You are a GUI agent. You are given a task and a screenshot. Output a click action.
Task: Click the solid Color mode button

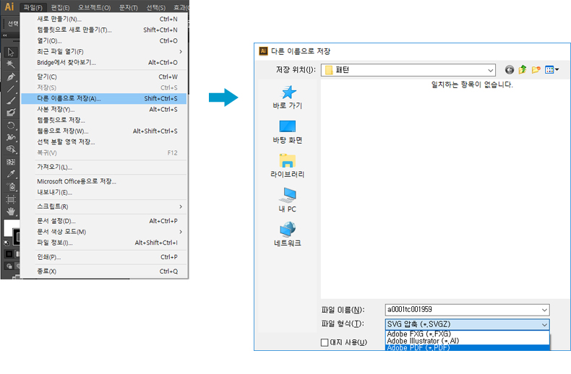[x=9, y=253]
